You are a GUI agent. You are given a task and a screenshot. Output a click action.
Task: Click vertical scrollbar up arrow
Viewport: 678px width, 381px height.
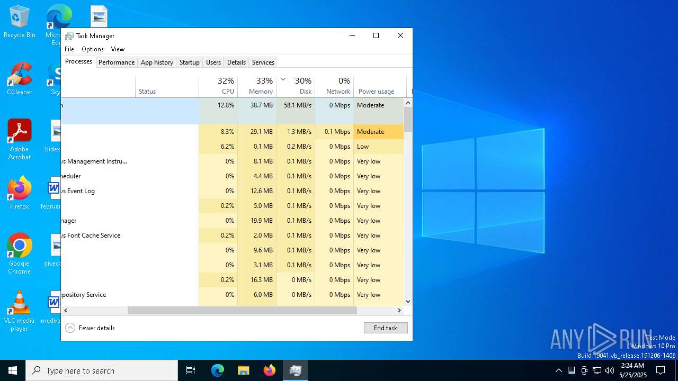408,102
